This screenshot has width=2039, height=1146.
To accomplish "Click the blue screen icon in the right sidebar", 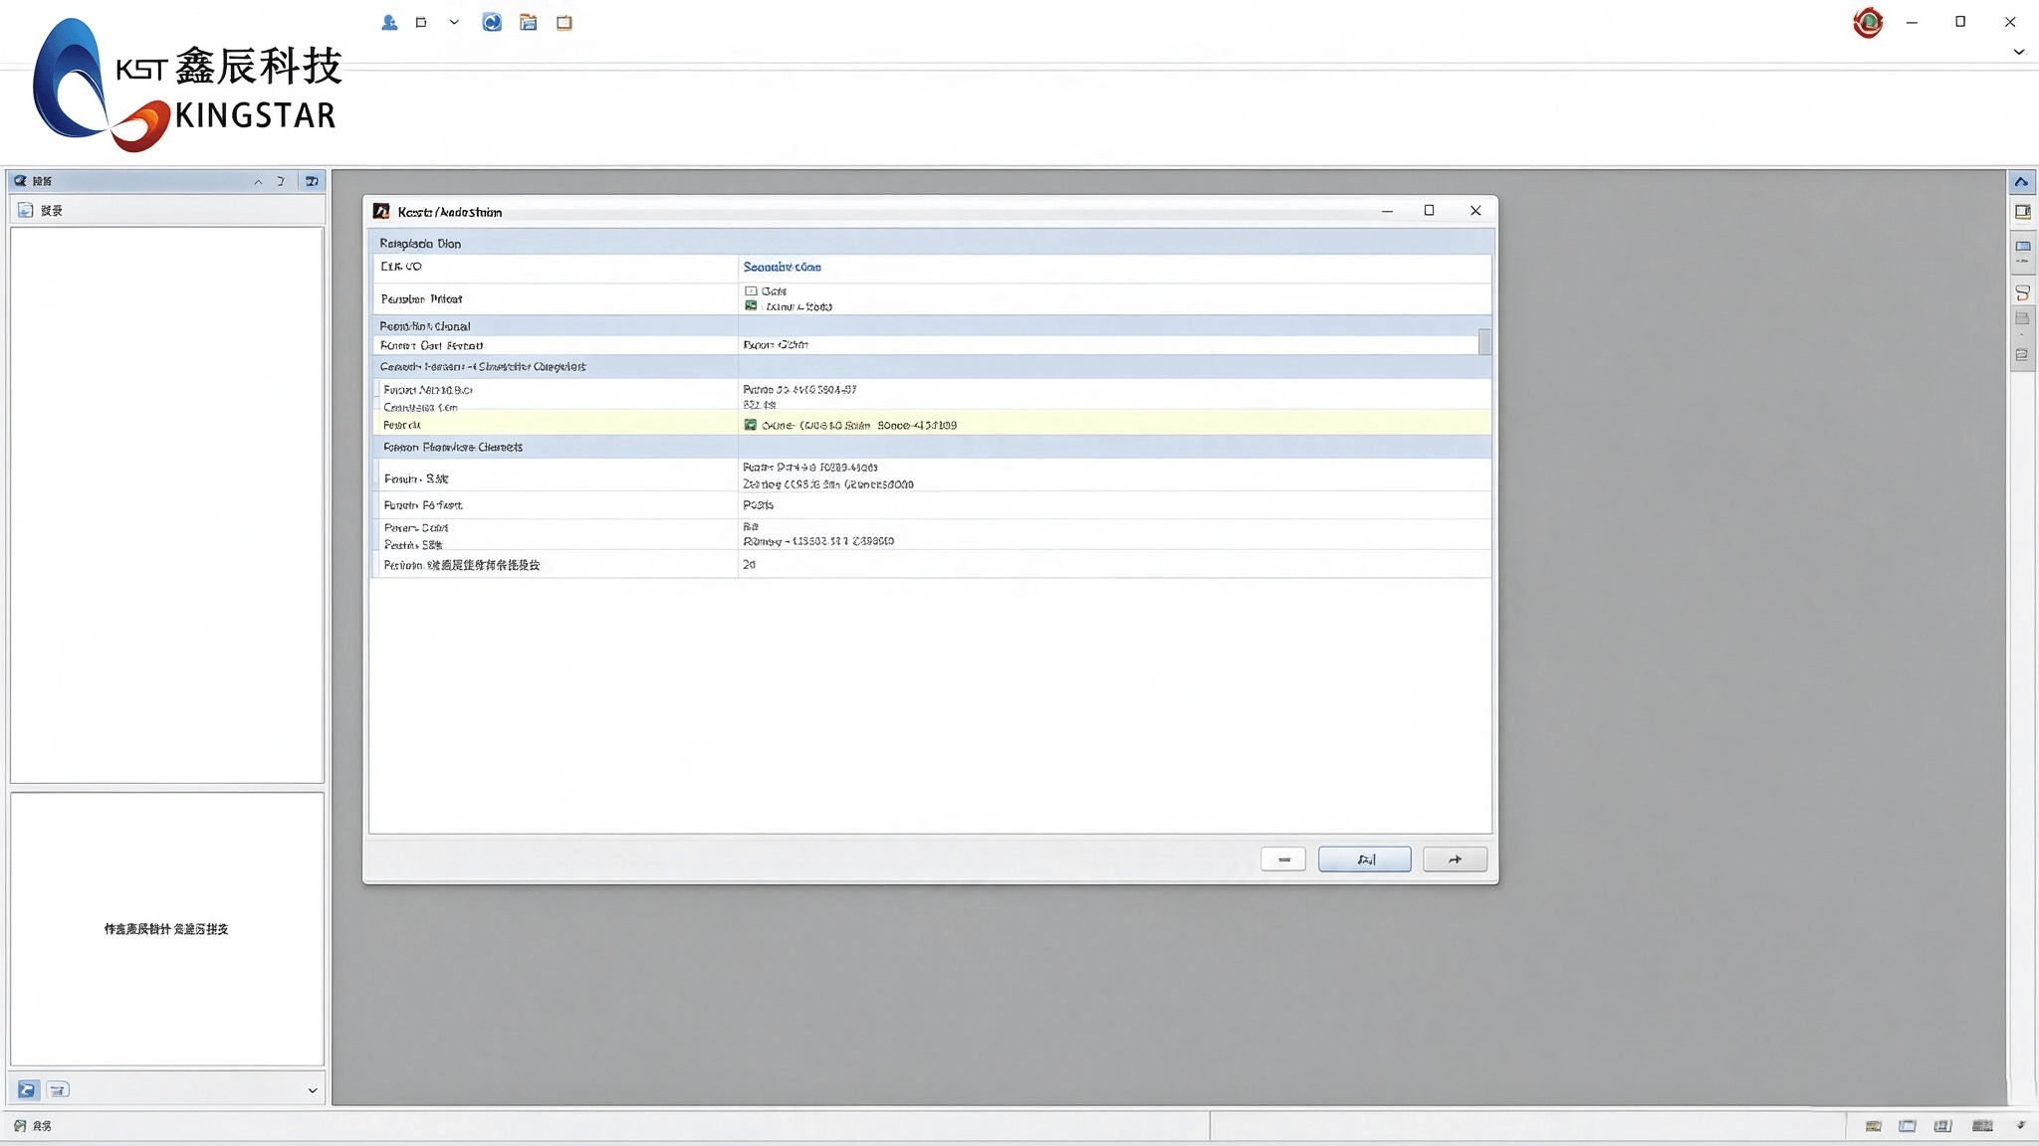I will pyautogui.click(x=2022, y=246).
